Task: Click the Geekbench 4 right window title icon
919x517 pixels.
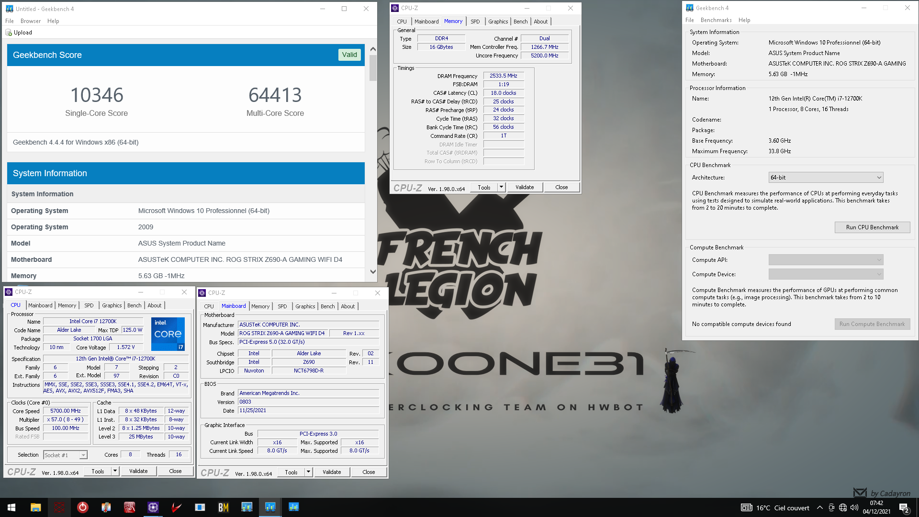Action: pyautogui.click(x=689, y=8)
